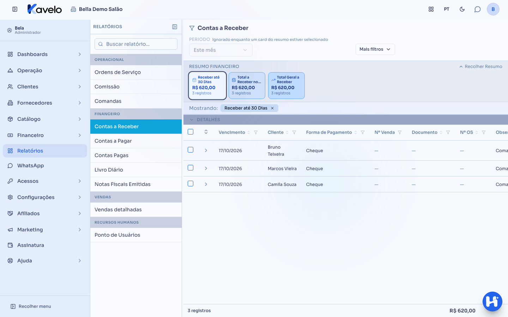508x317 pixels.
Task: Open the apps grid icon in header
Action: coord(431,9)
